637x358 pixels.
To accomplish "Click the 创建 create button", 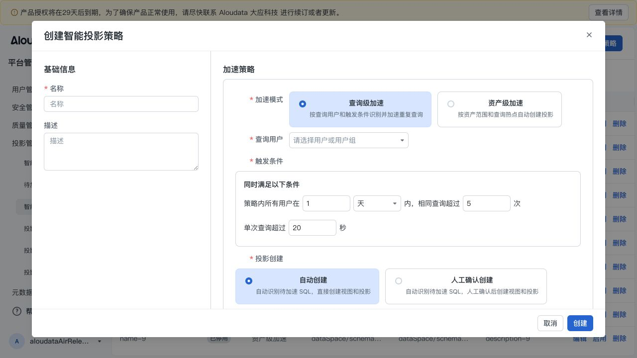I will [580, 323].
